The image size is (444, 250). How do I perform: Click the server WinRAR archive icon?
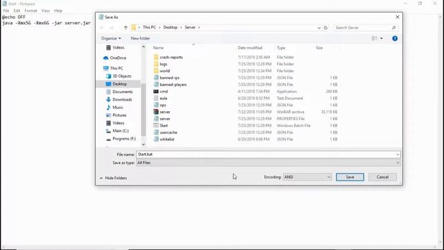(156, 112)
